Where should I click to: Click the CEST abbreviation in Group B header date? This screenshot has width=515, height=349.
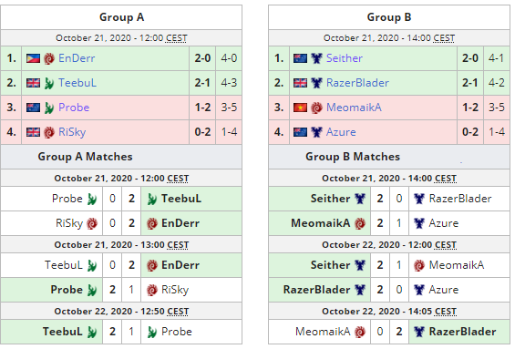(444, 38)
